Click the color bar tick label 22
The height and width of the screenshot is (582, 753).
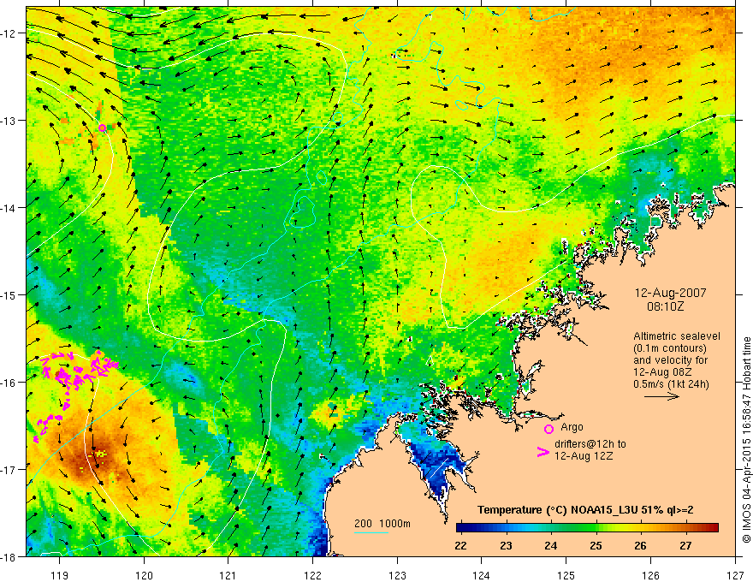(x=460, y=545)
